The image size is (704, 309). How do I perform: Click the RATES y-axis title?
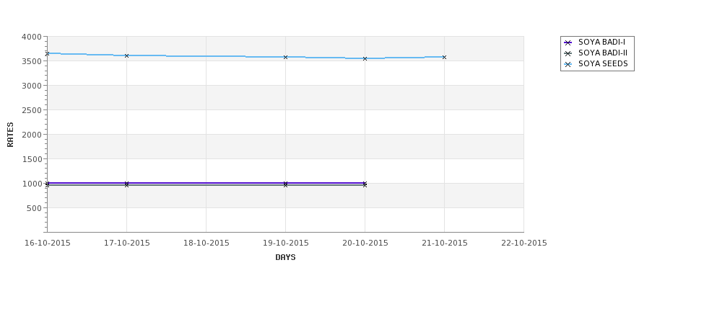coord(11,134)
